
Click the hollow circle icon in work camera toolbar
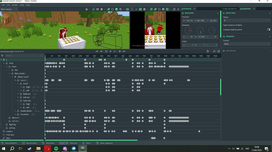point(112,9)
